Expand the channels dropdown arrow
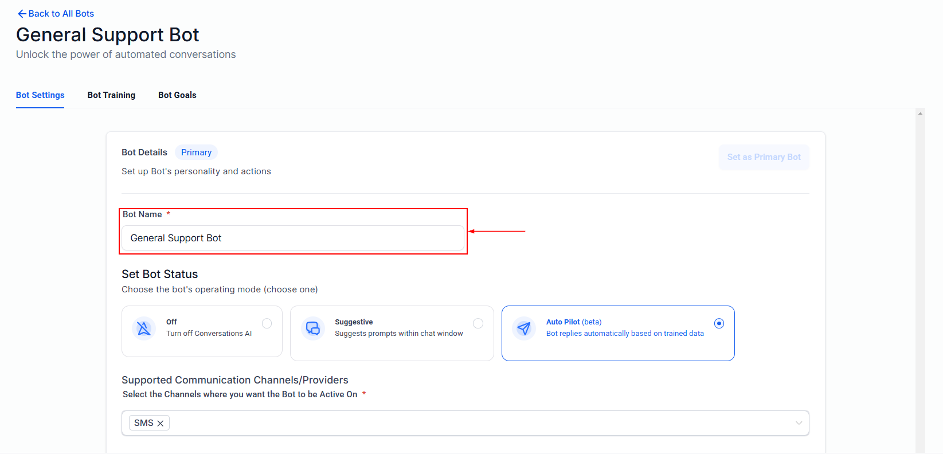This screenshot has width=943, height=454. [799, 423]
